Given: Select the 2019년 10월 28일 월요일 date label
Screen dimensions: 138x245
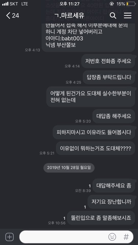Looking at the screenshot, I should coord(69,168).
